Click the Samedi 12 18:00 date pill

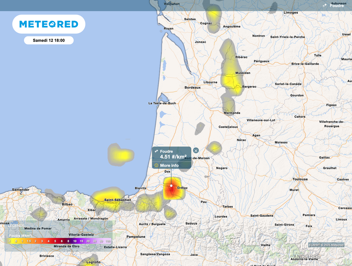pos(49,40)
